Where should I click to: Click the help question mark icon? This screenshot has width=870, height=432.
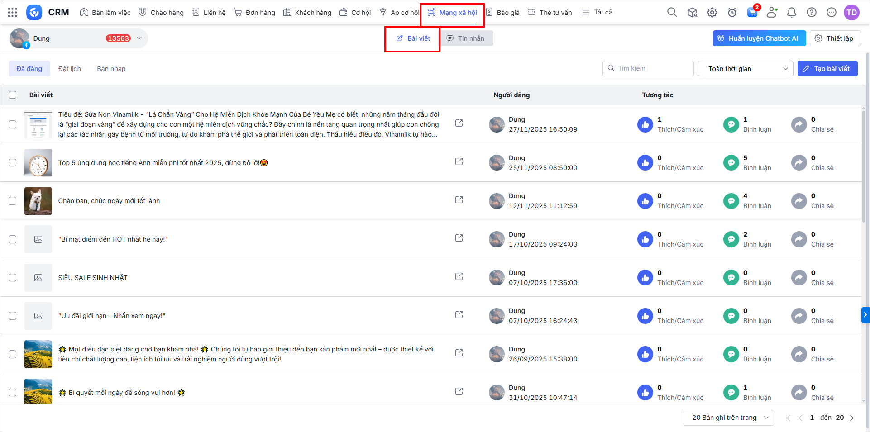tap(811, 13)
